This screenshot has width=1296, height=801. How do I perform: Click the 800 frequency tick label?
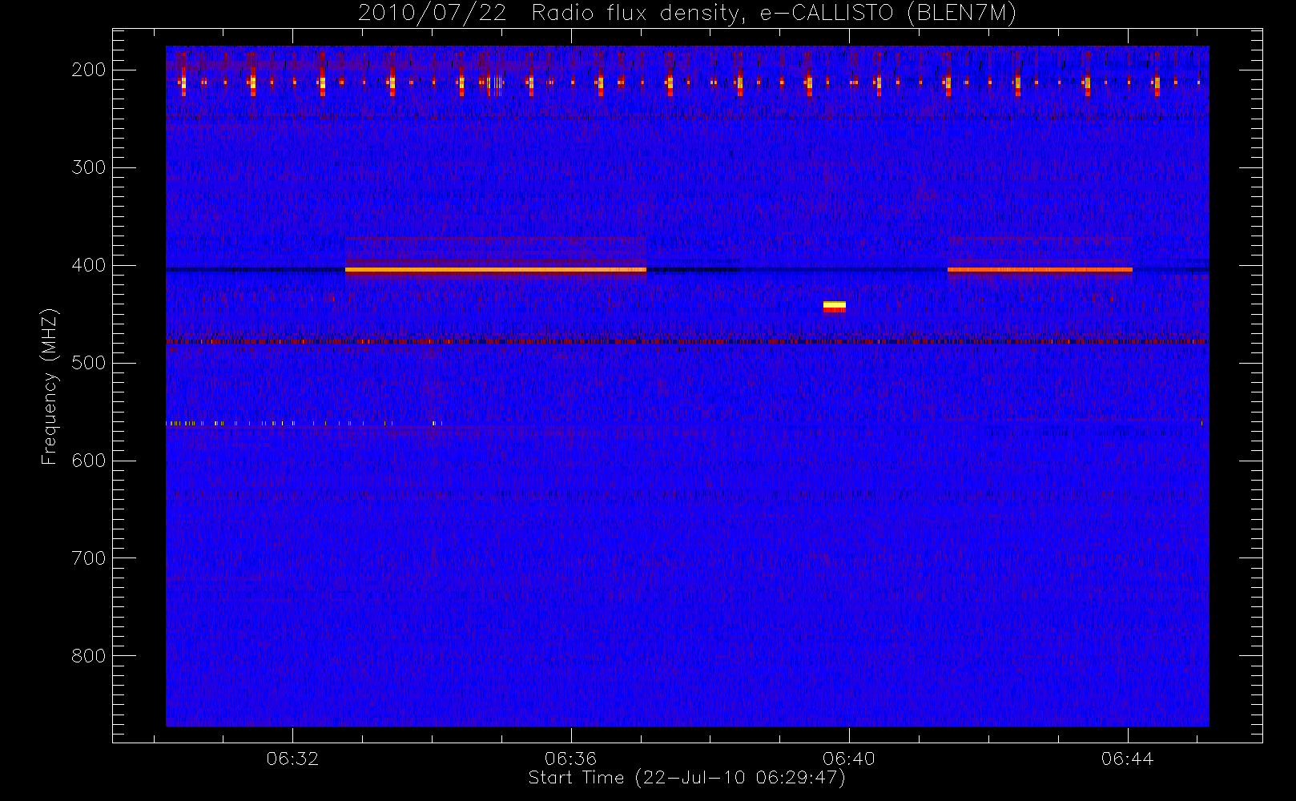pos(89,656)
